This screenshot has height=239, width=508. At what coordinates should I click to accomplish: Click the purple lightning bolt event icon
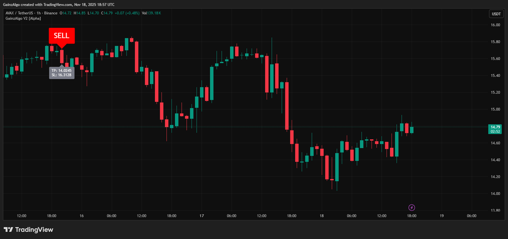[x=411, y=207]
